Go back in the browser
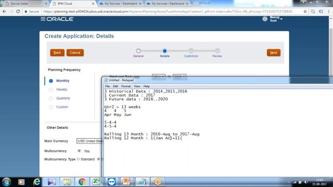This screenshot has width=333, height=187. (x=5, y=11)
